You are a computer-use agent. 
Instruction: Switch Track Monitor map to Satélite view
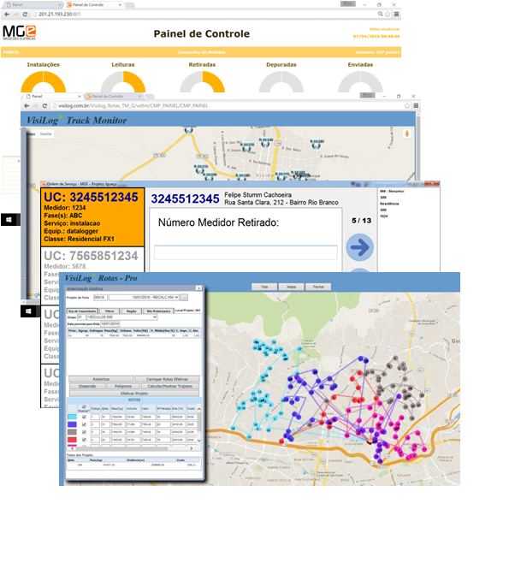(x=46, y=134)
